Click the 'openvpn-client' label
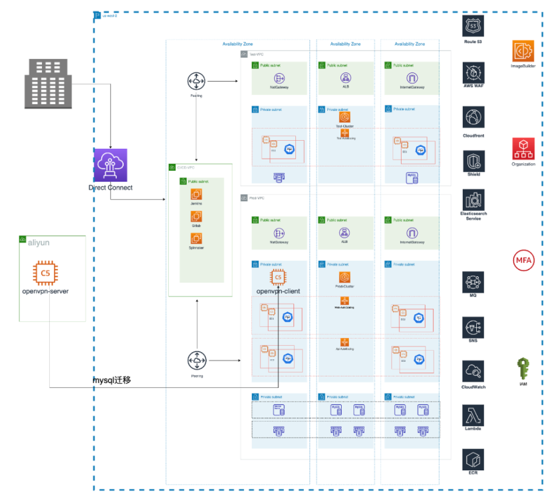Image resolution: width=552 pixels, height=498 pixels. click(278, 291)
